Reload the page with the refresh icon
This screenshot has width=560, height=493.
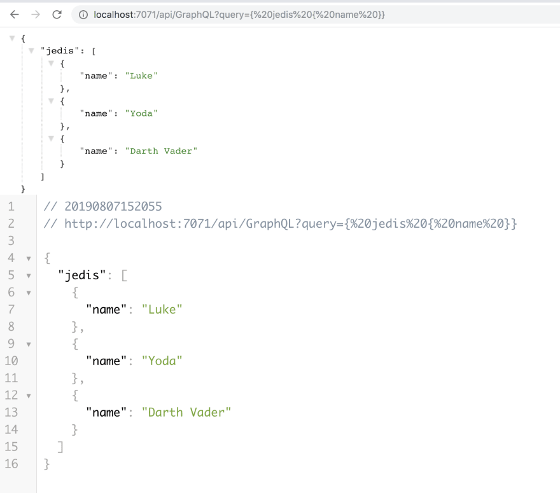57,15
